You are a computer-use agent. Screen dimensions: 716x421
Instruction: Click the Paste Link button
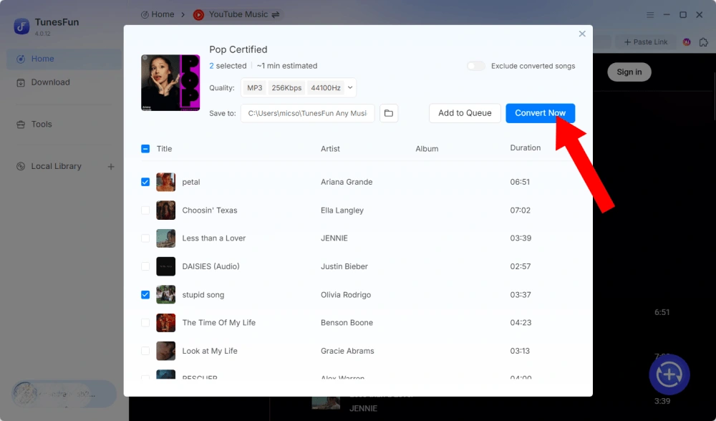646,42
